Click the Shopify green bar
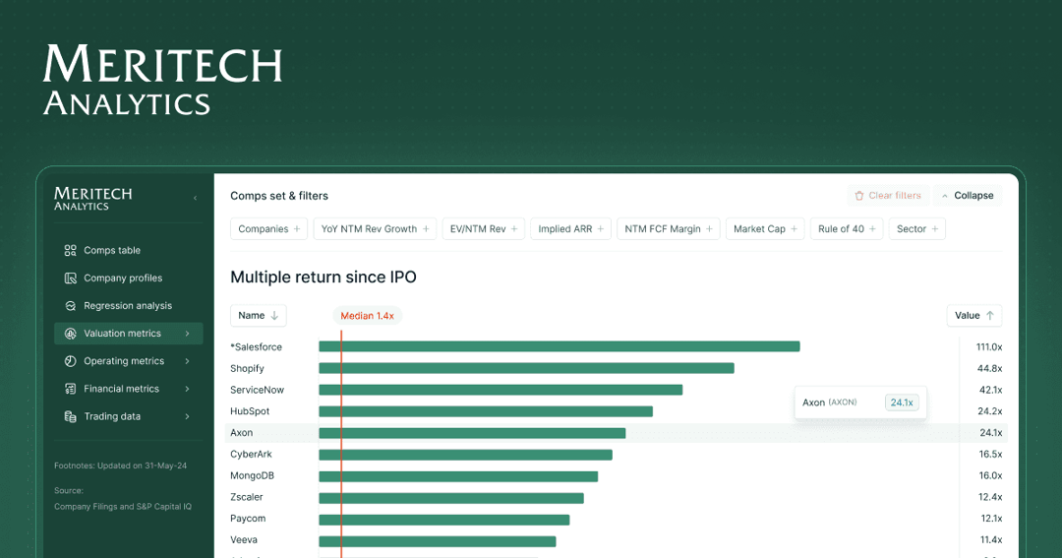 [x=526, y=368]
